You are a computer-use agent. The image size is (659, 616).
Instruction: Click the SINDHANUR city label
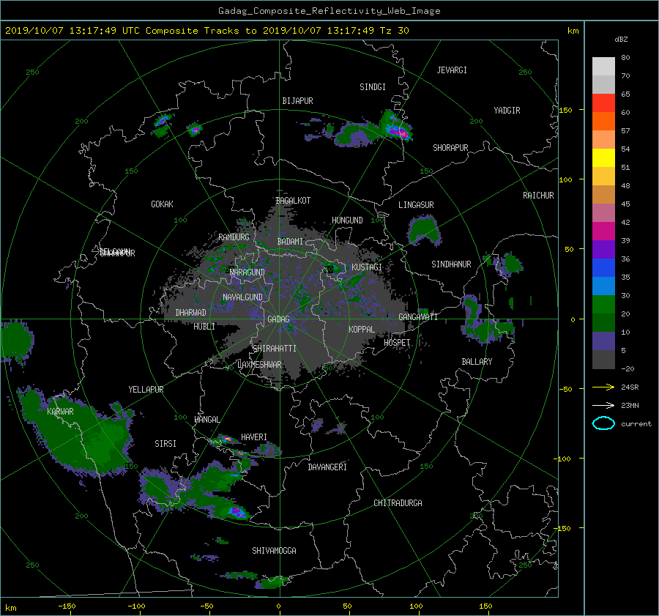[x=451, y=264]
